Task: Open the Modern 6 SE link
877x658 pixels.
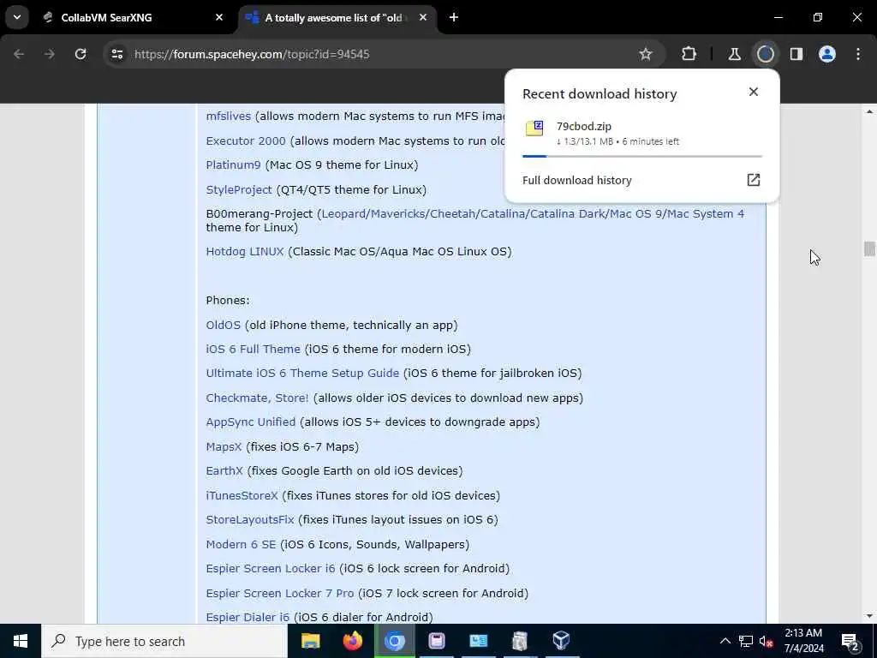Action: pos(241,544)
